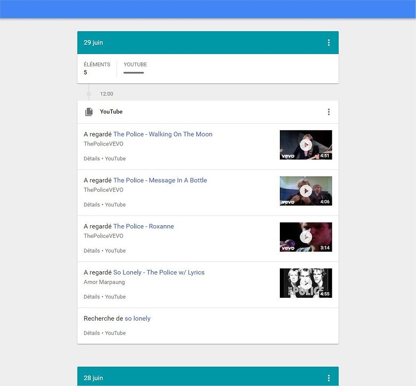Open Détails for Roxanne
The width and height of the screenshot is (416, 386).
point(91,251)
